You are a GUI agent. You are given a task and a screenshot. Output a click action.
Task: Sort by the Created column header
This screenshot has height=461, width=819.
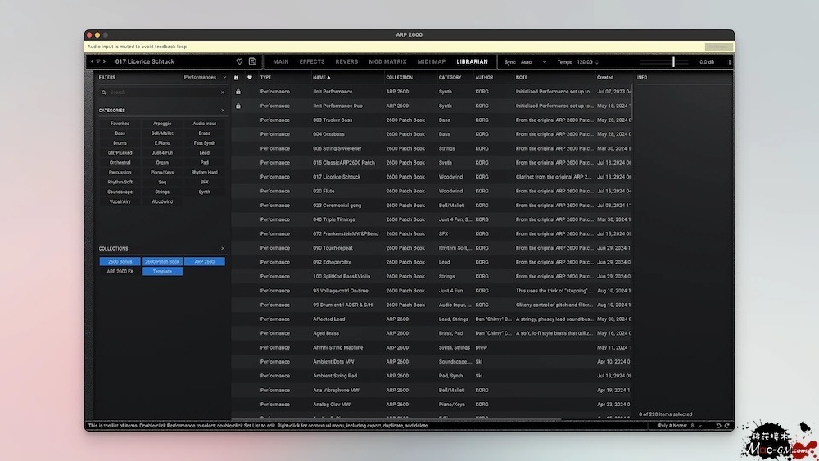click(x=605, y=77)
